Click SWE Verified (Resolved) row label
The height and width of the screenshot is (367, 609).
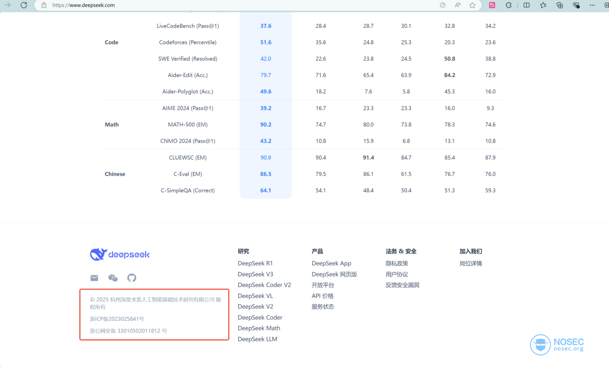(188, 59)
